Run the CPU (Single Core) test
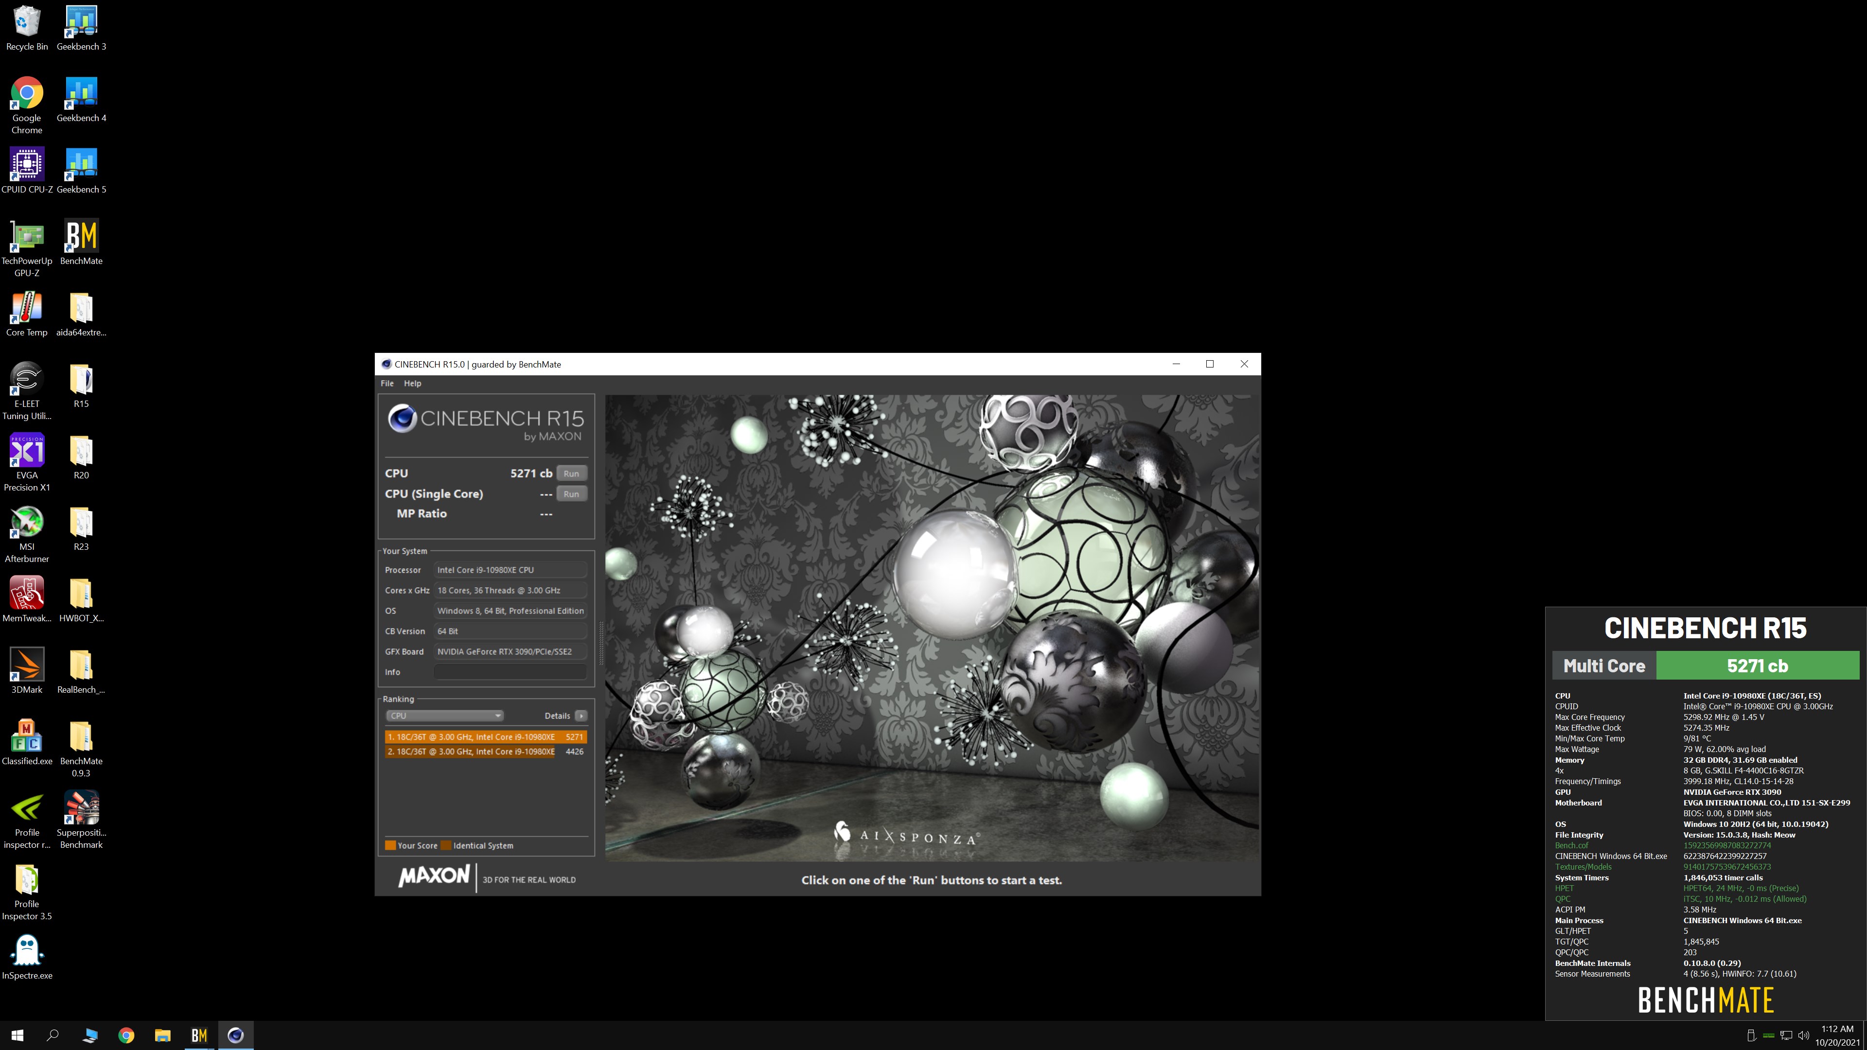This screenshot has width=1867, height=1050. (x=571, y=493)
